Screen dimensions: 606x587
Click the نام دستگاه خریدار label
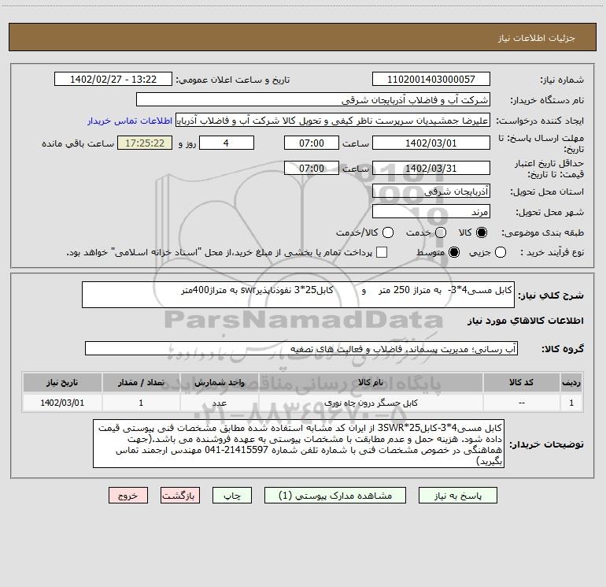(x=547, y=101)
